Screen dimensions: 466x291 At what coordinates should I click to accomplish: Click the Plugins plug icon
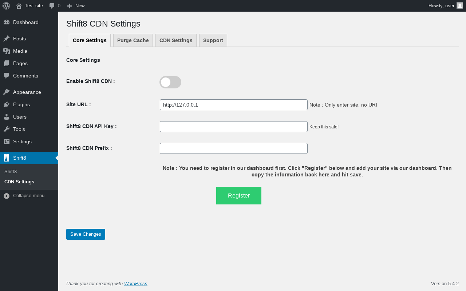pos(7,104)
